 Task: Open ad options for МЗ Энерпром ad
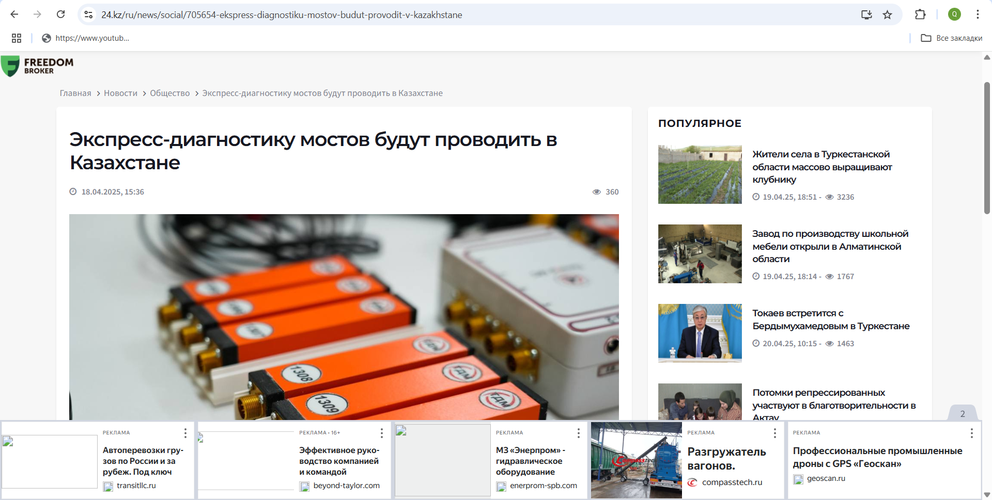(x=578, y=433)
